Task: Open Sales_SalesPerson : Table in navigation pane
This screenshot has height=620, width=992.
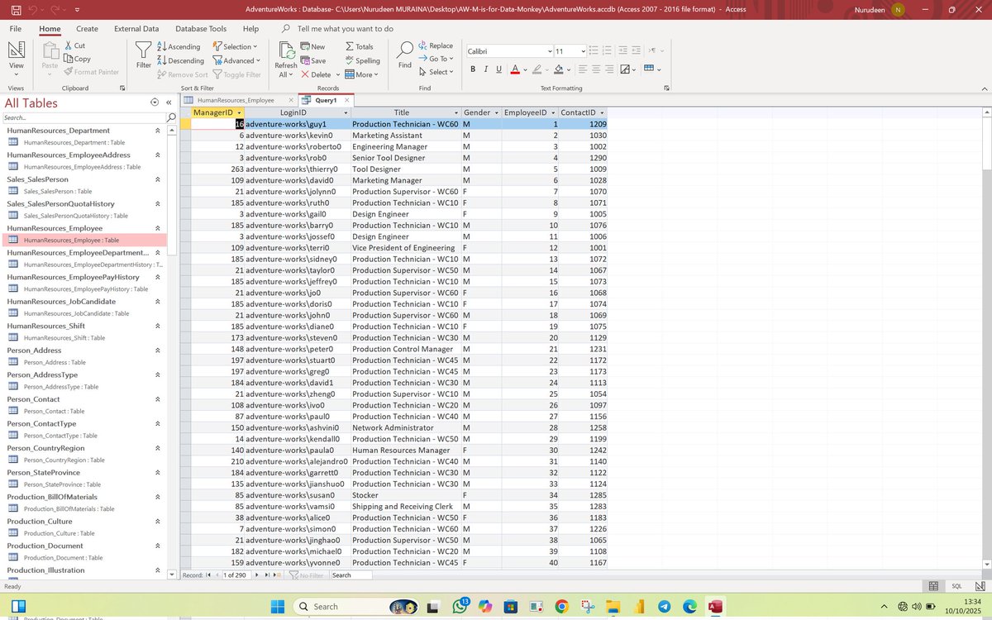Action: (x=57, y=191)
